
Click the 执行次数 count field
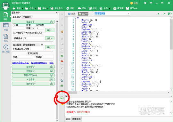click(40, 28)
